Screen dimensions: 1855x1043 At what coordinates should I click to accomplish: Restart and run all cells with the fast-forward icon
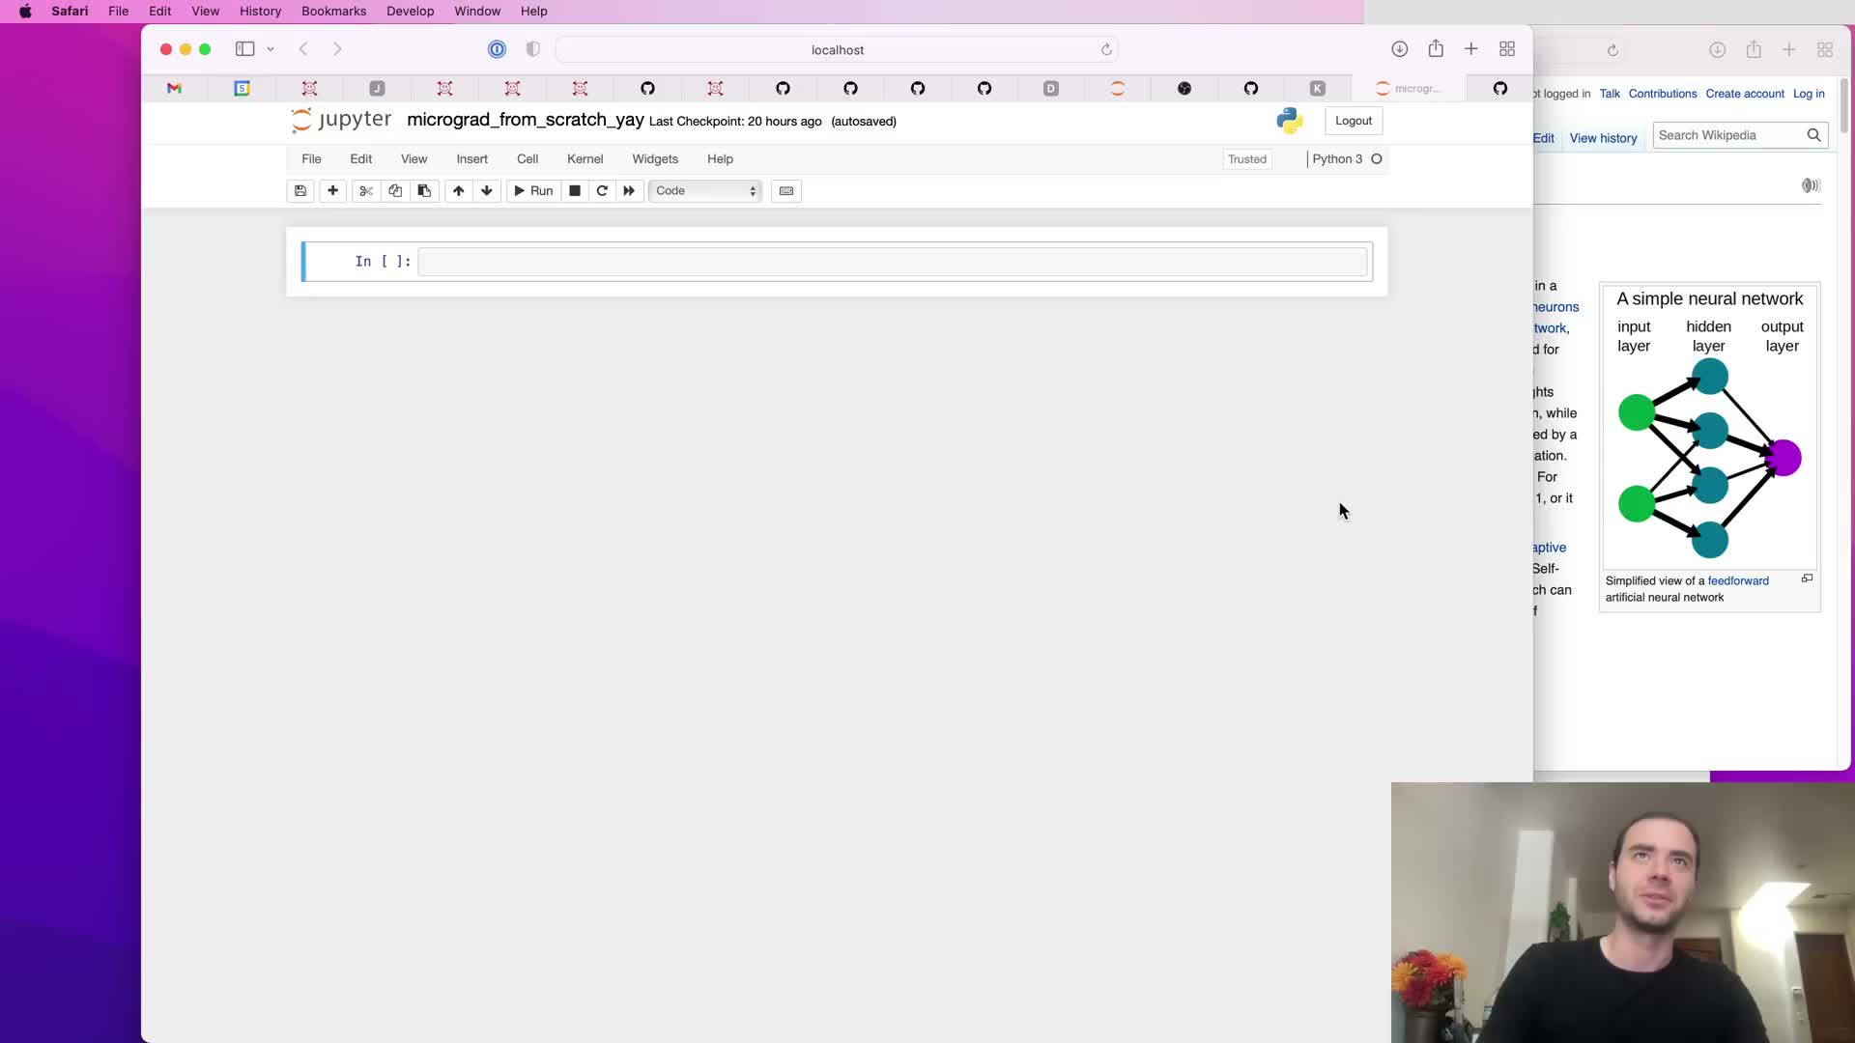629,191
